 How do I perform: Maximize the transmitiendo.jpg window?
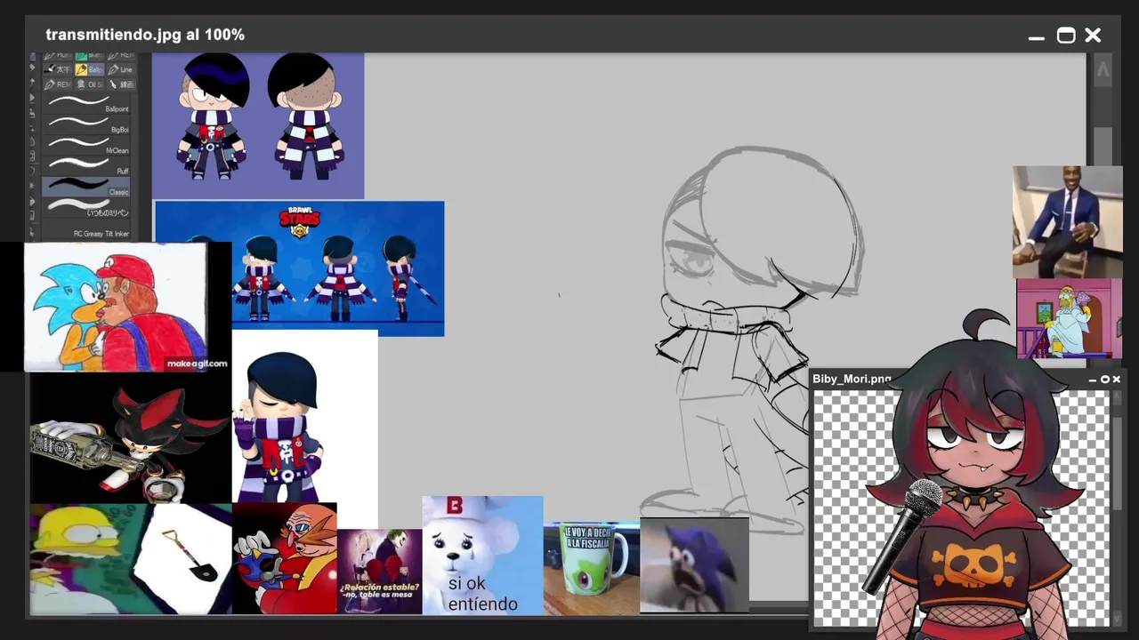[1065, 36]
